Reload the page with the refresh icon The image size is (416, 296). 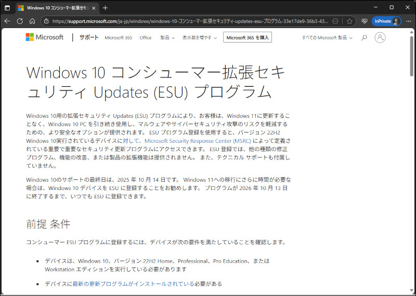click(20, 21)
